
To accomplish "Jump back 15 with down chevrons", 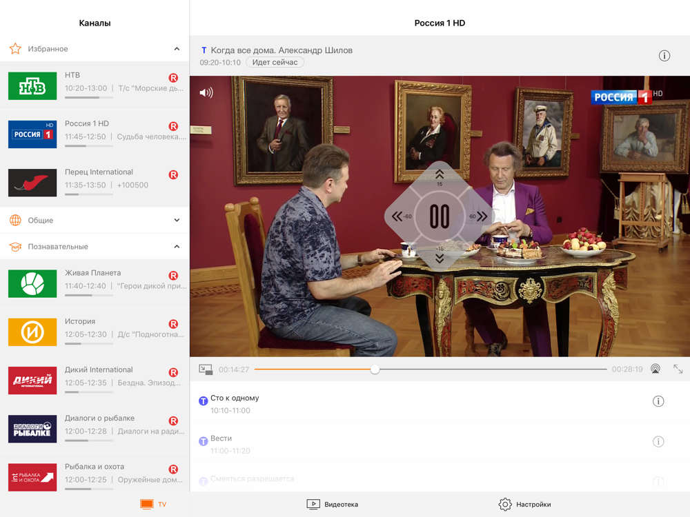I will [x=439, y=256].
